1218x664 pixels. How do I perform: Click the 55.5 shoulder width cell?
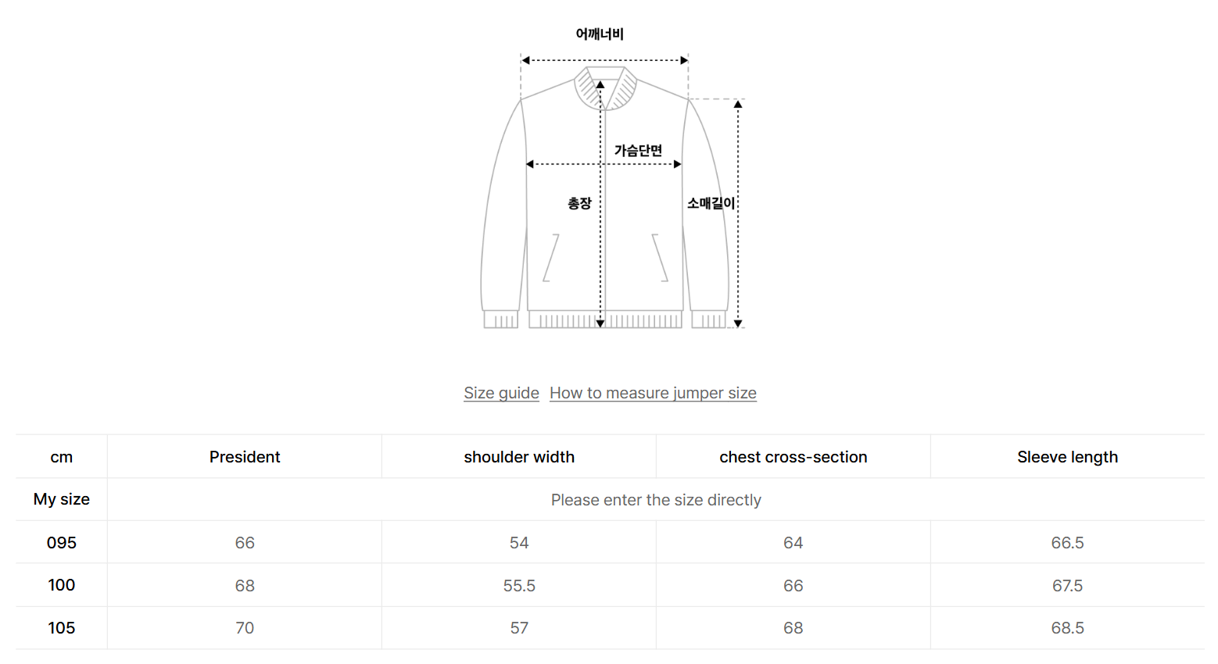[x=518, y=586]
